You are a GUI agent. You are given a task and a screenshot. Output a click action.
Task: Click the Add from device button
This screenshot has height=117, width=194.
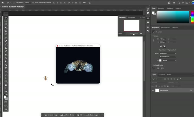[67, 115]
